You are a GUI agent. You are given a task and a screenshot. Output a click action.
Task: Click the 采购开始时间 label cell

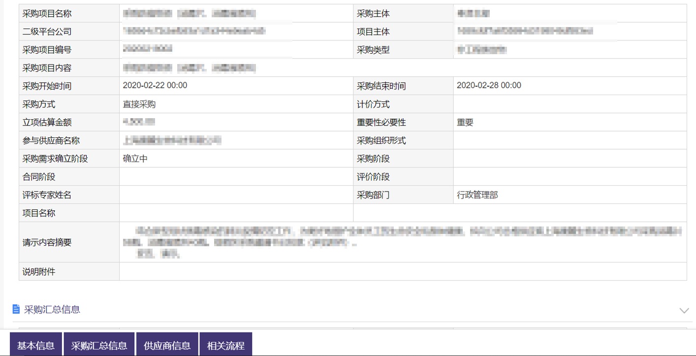tap(69, 86)
